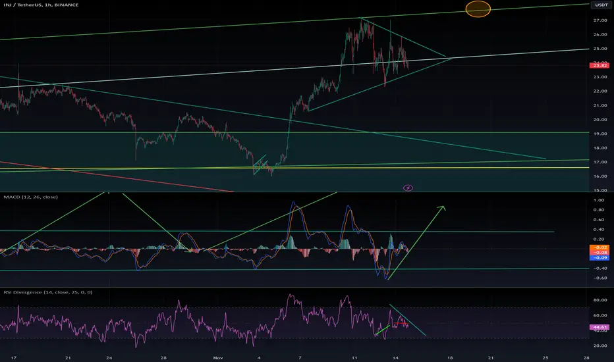This screenshot has height=362, width=614.
Task: Click the 17 date label on time axis
Action: tap(14, 357)
